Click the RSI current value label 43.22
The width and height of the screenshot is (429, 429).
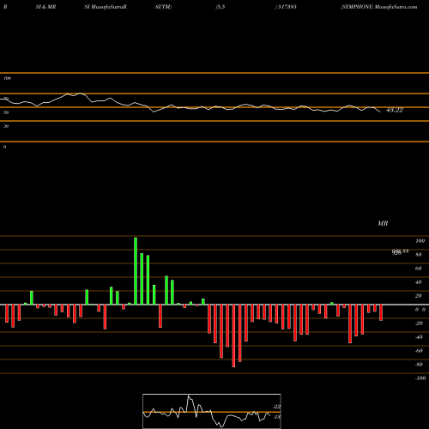(395, 110)
